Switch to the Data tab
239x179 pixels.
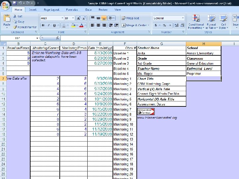point(88,10)
